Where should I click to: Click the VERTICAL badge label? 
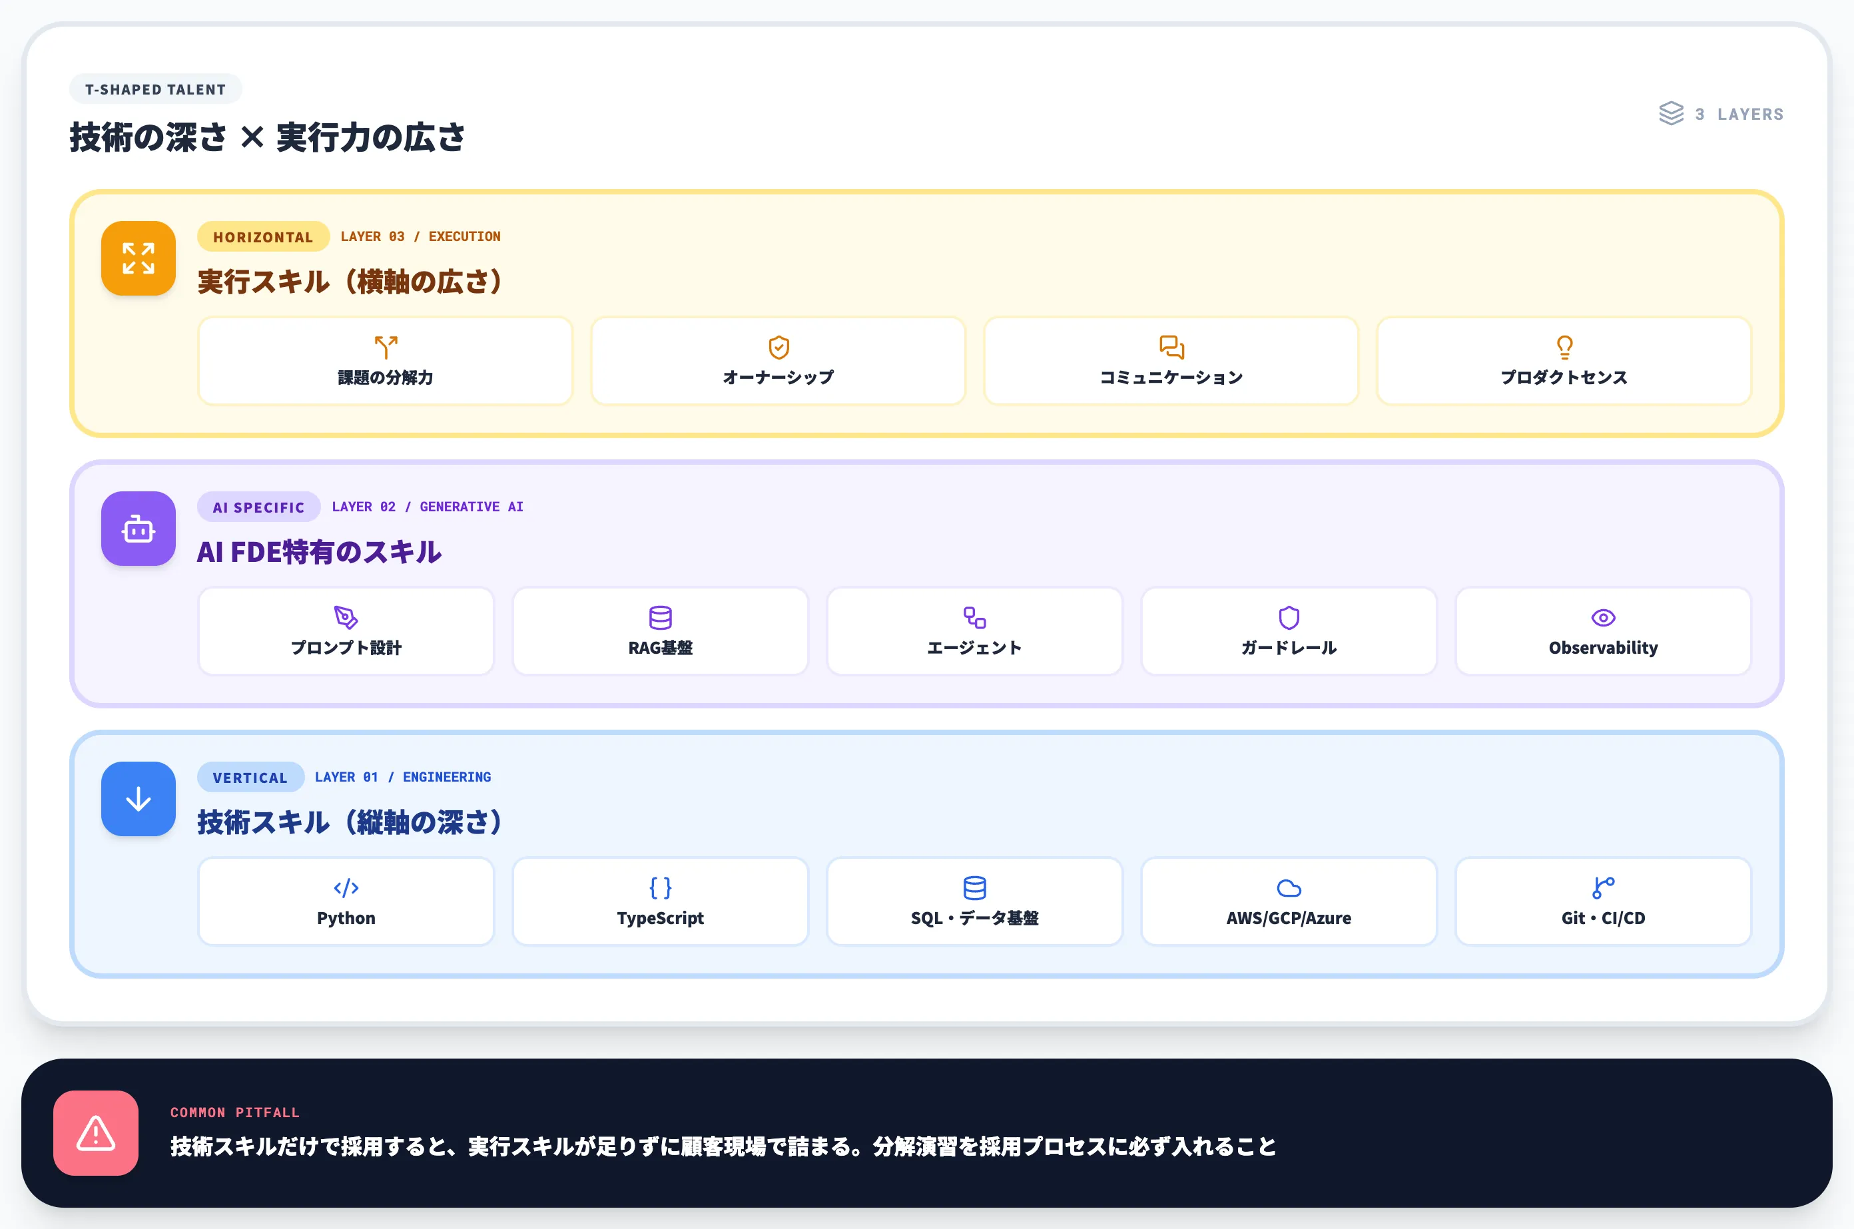click(250, 778)
